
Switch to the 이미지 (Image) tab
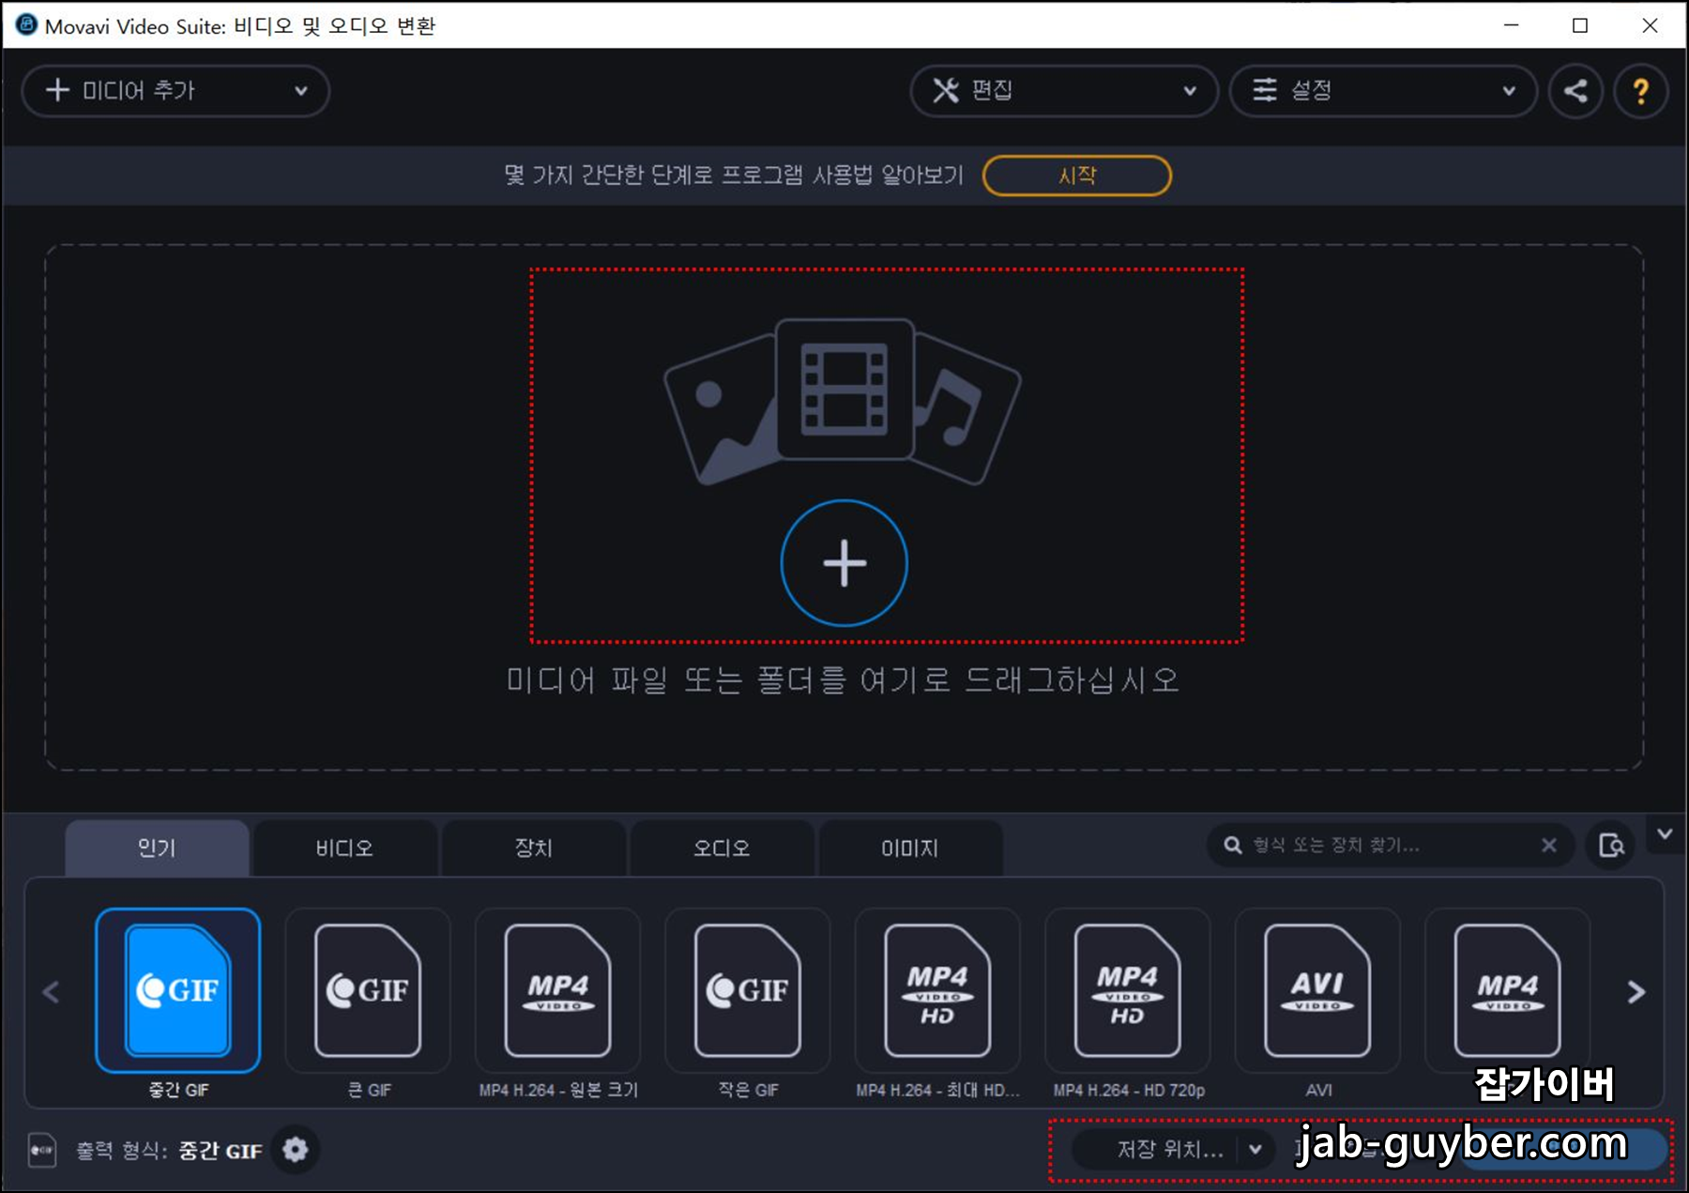point(909,848)
